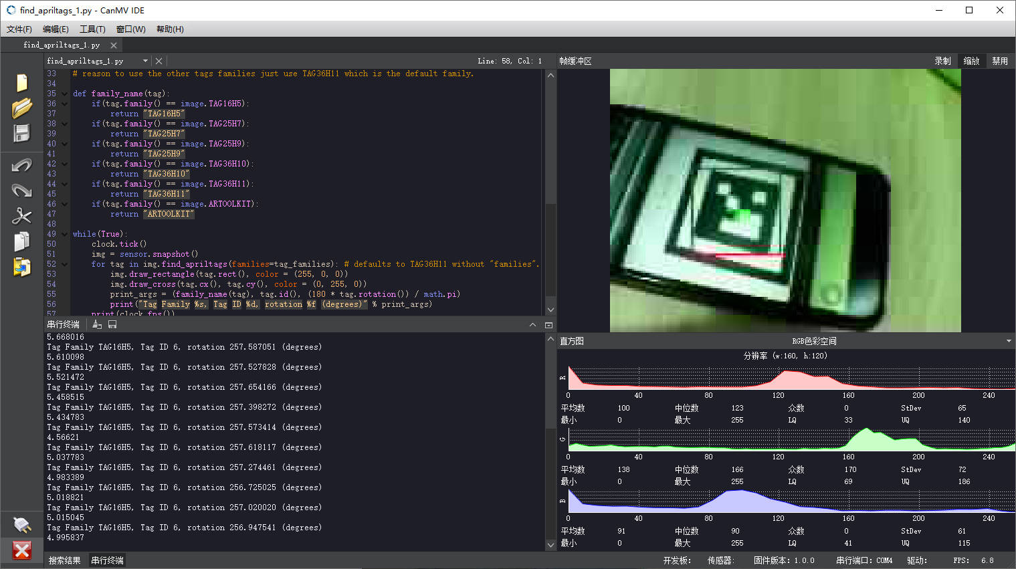
Task: Click the 分辨率 (w:160, h:120) label
Action: 785,356
